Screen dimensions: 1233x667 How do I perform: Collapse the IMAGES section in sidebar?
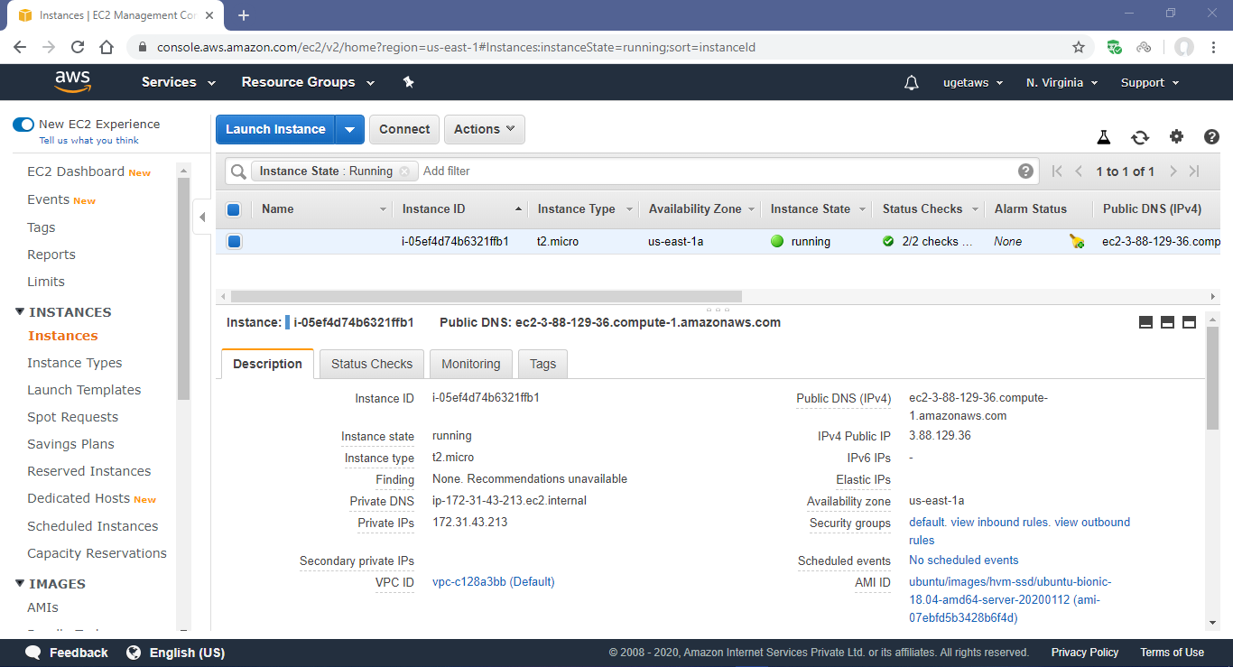point(21,584)
